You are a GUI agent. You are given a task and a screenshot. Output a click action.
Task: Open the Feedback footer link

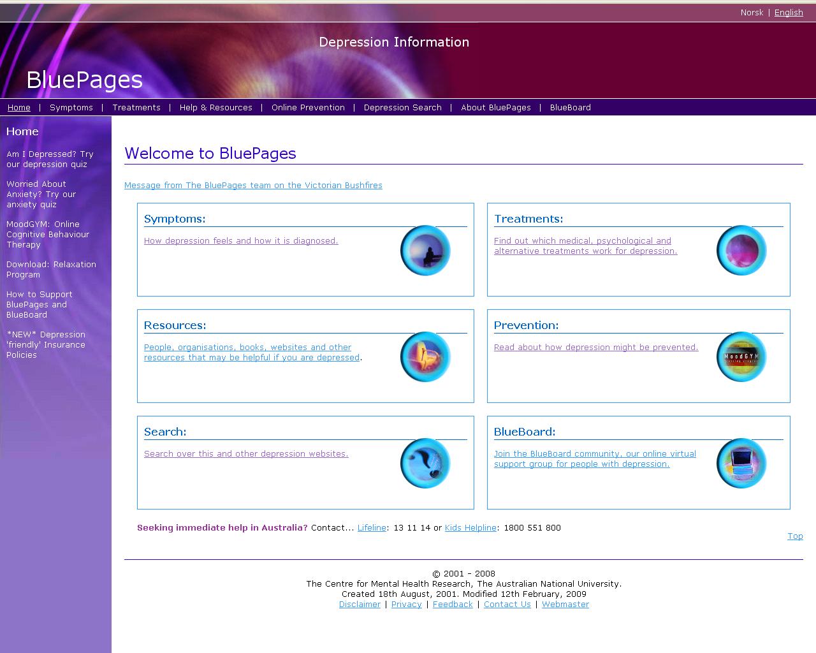[x=453, y=605]
